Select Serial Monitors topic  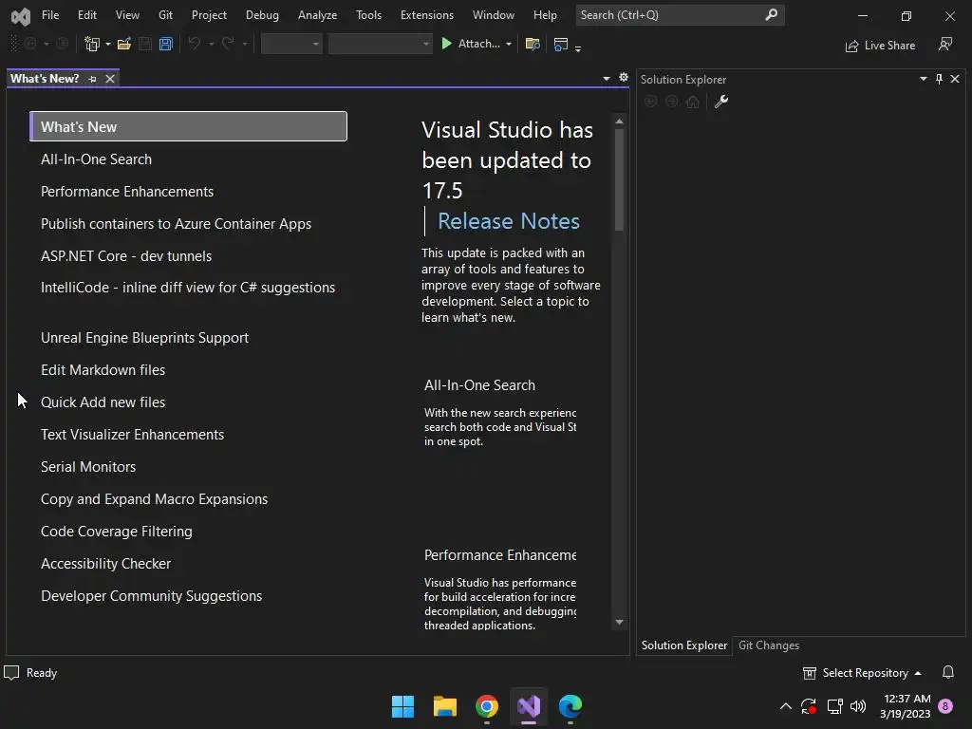[88, 467]
